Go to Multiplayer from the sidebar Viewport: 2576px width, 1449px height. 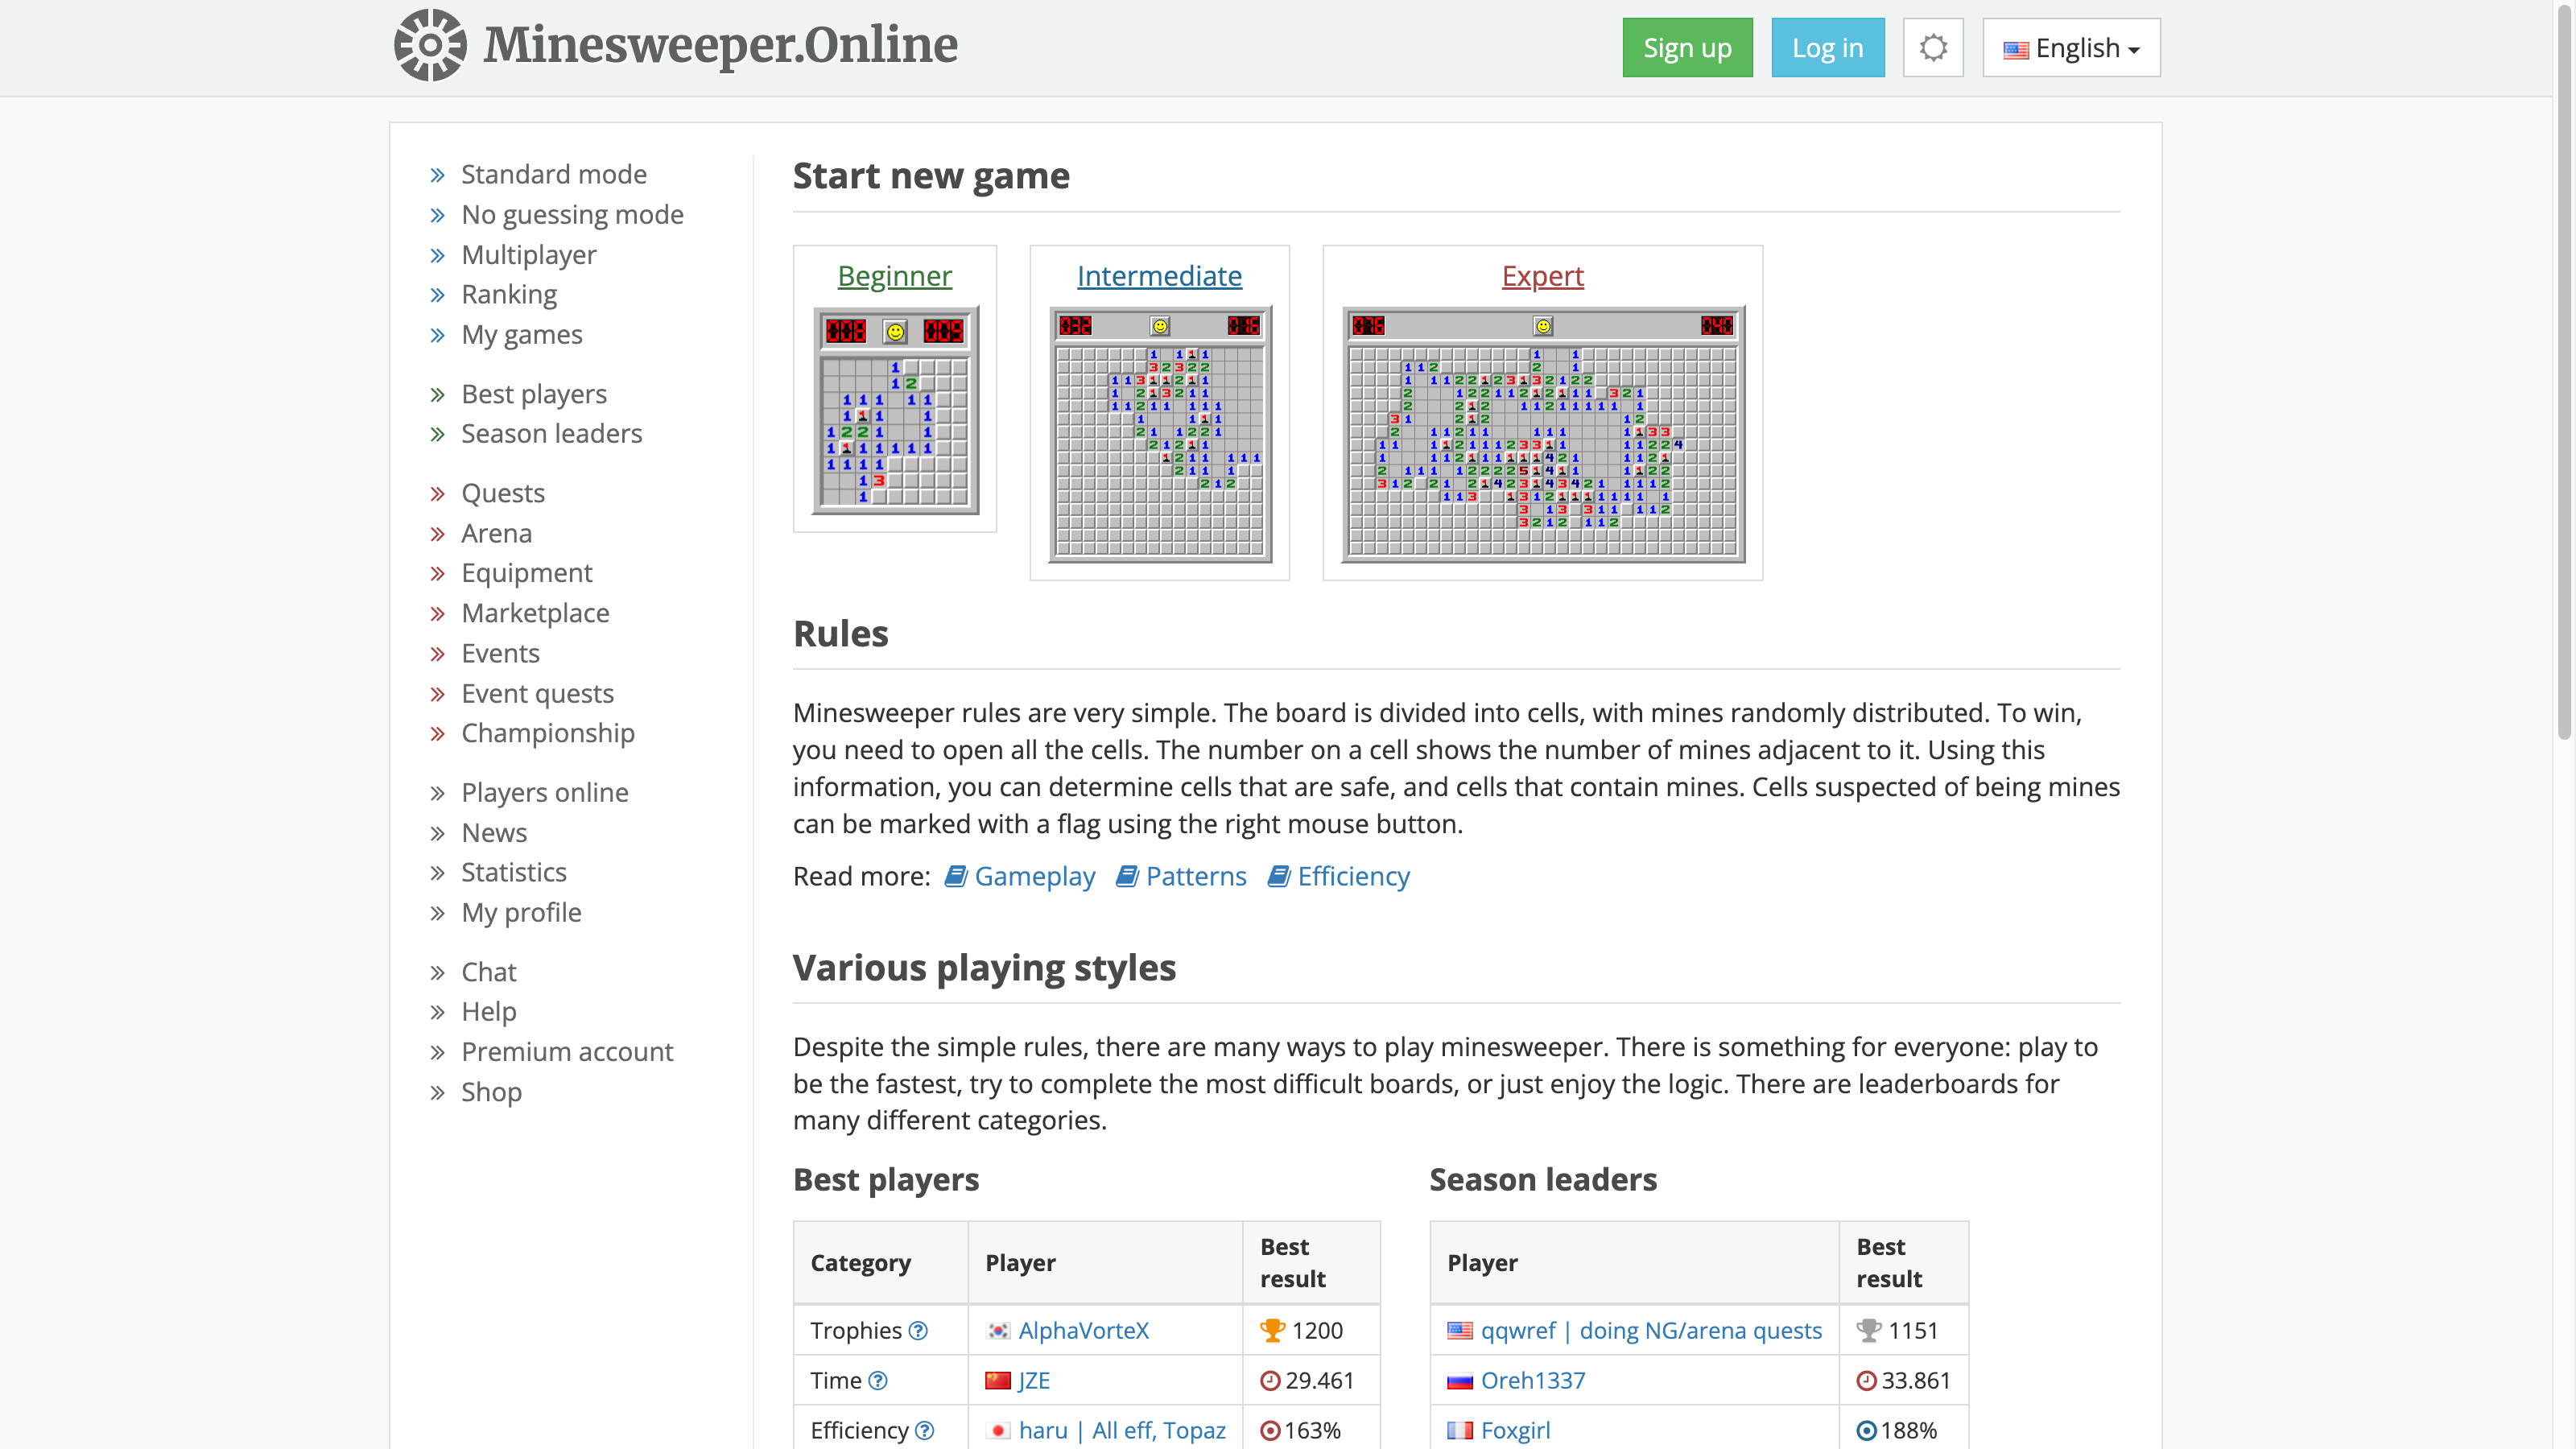[528, 254]
